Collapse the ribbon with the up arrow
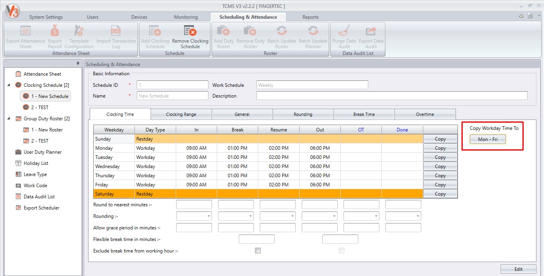Image resolution: width=544 pixels, height=276 pixels. tap(521, 16)
